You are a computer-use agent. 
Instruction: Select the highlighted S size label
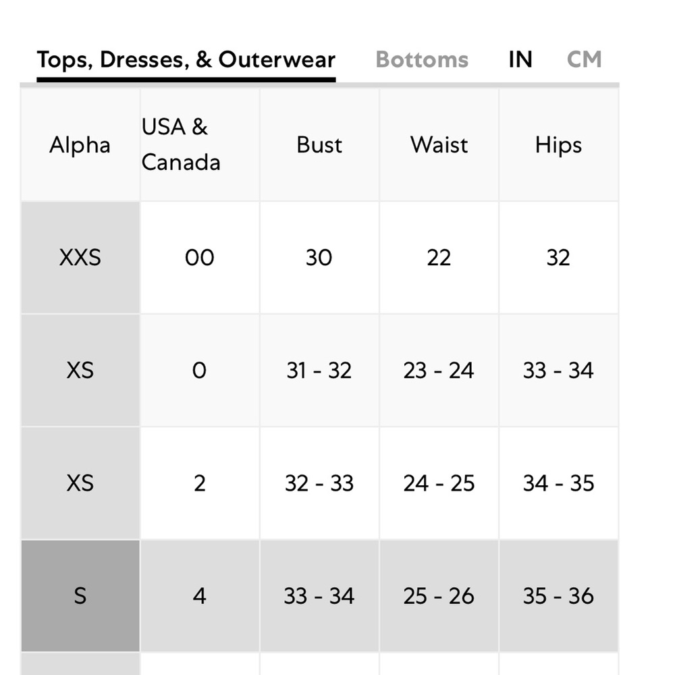[80, 595]
